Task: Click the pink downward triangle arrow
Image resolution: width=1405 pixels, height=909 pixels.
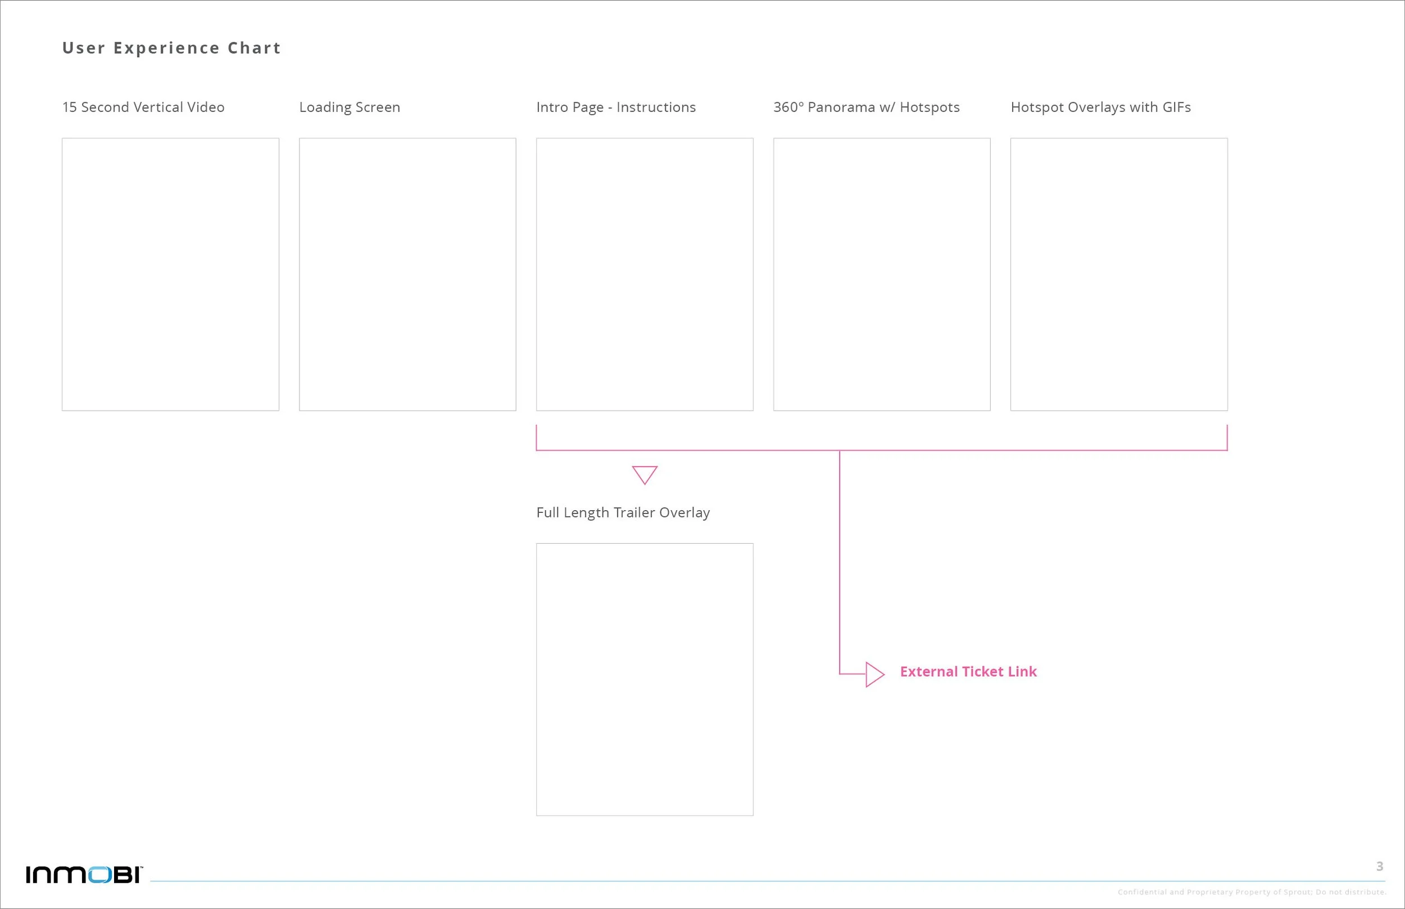Action: (645, 475)
